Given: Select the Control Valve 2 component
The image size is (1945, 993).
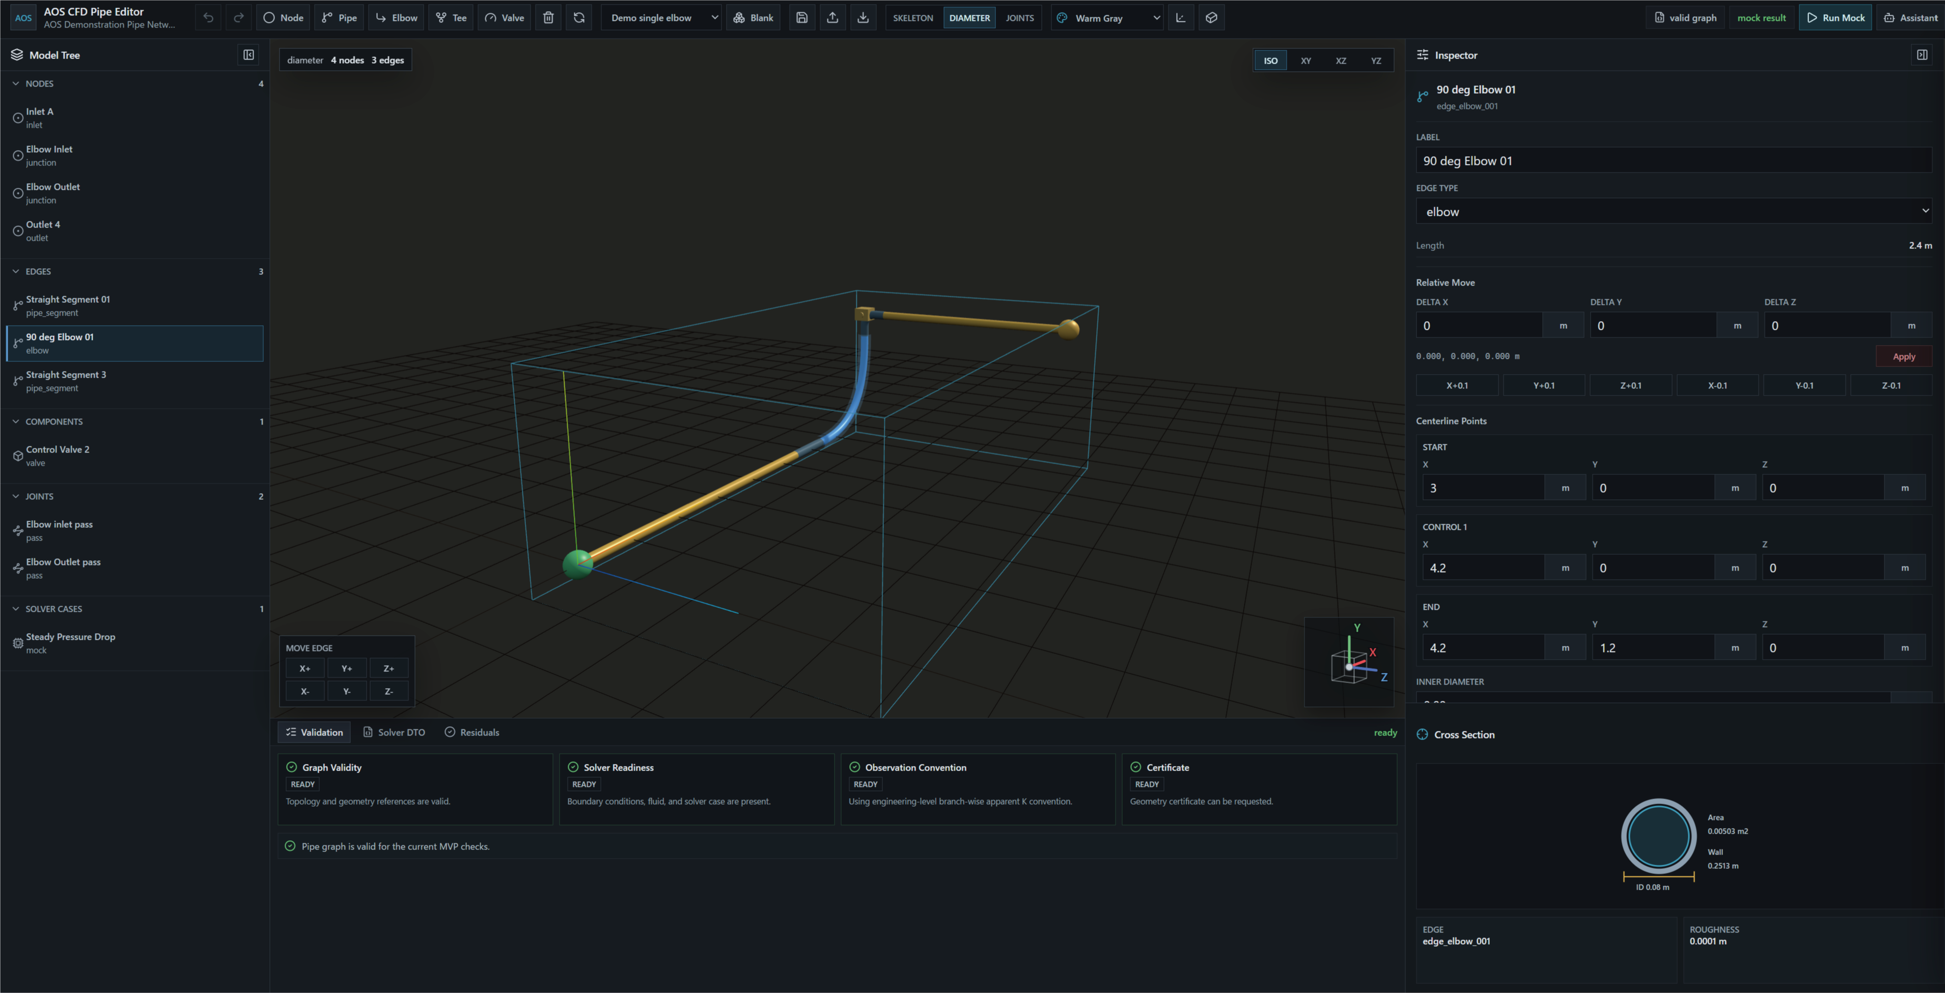Looking at the screenshot, I should point(134,456).
